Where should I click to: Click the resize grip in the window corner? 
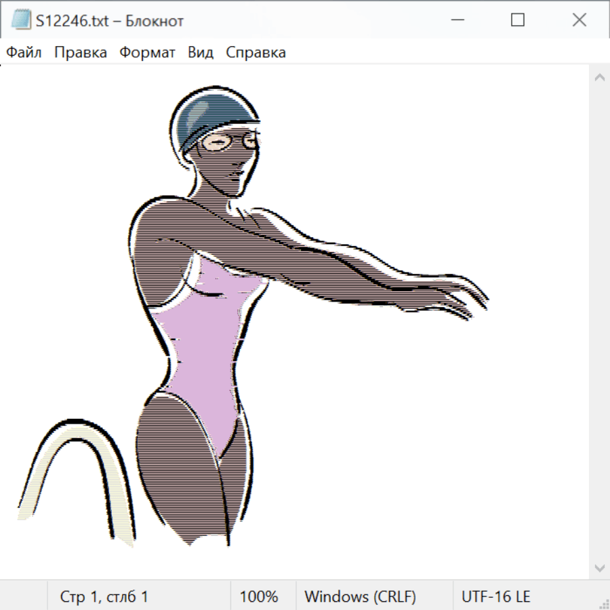[x=604, y=604]
